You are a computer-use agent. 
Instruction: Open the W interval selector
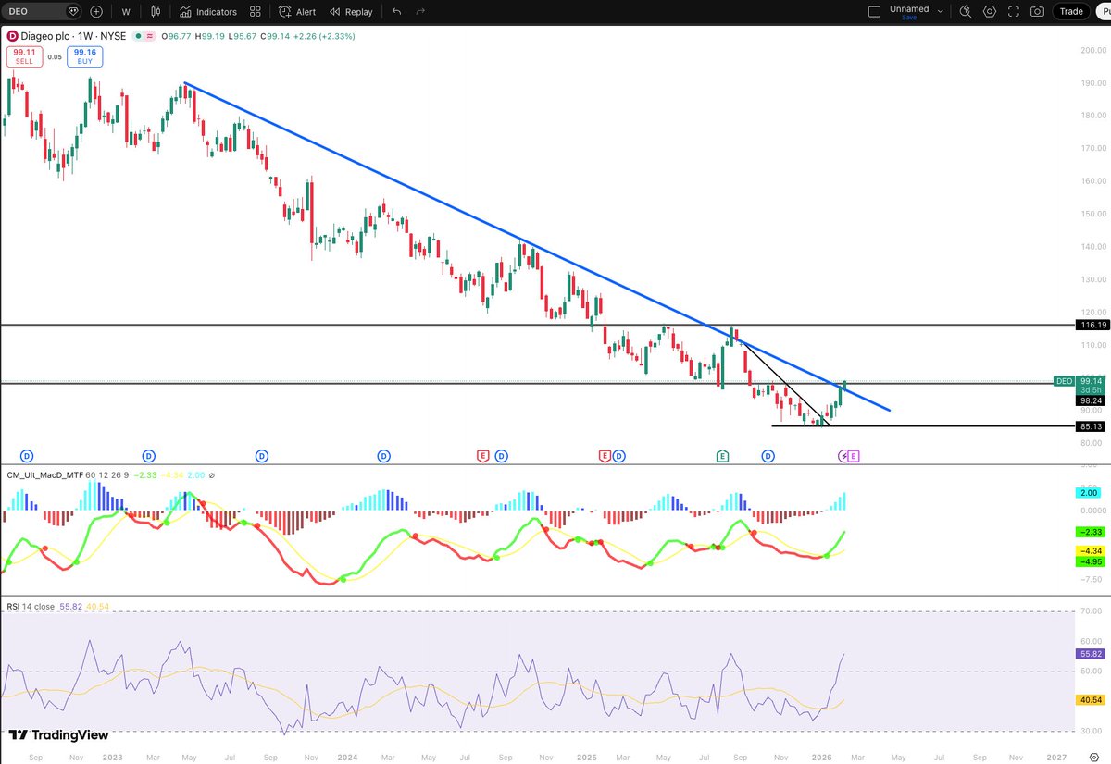coord(125,12)
